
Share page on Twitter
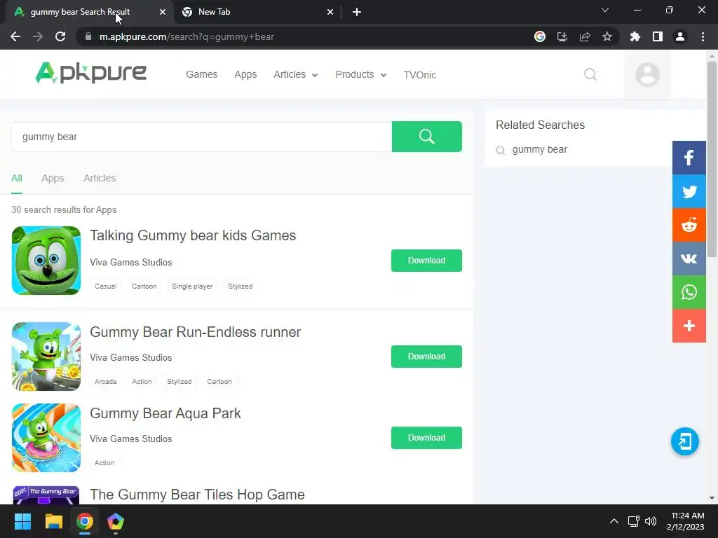pos(689,191)
